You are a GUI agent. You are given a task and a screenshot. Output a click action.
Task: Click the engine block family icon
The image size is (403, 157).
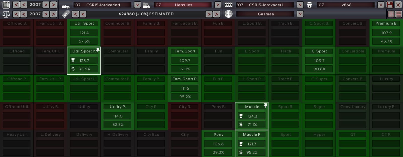[x=228, y=5]
